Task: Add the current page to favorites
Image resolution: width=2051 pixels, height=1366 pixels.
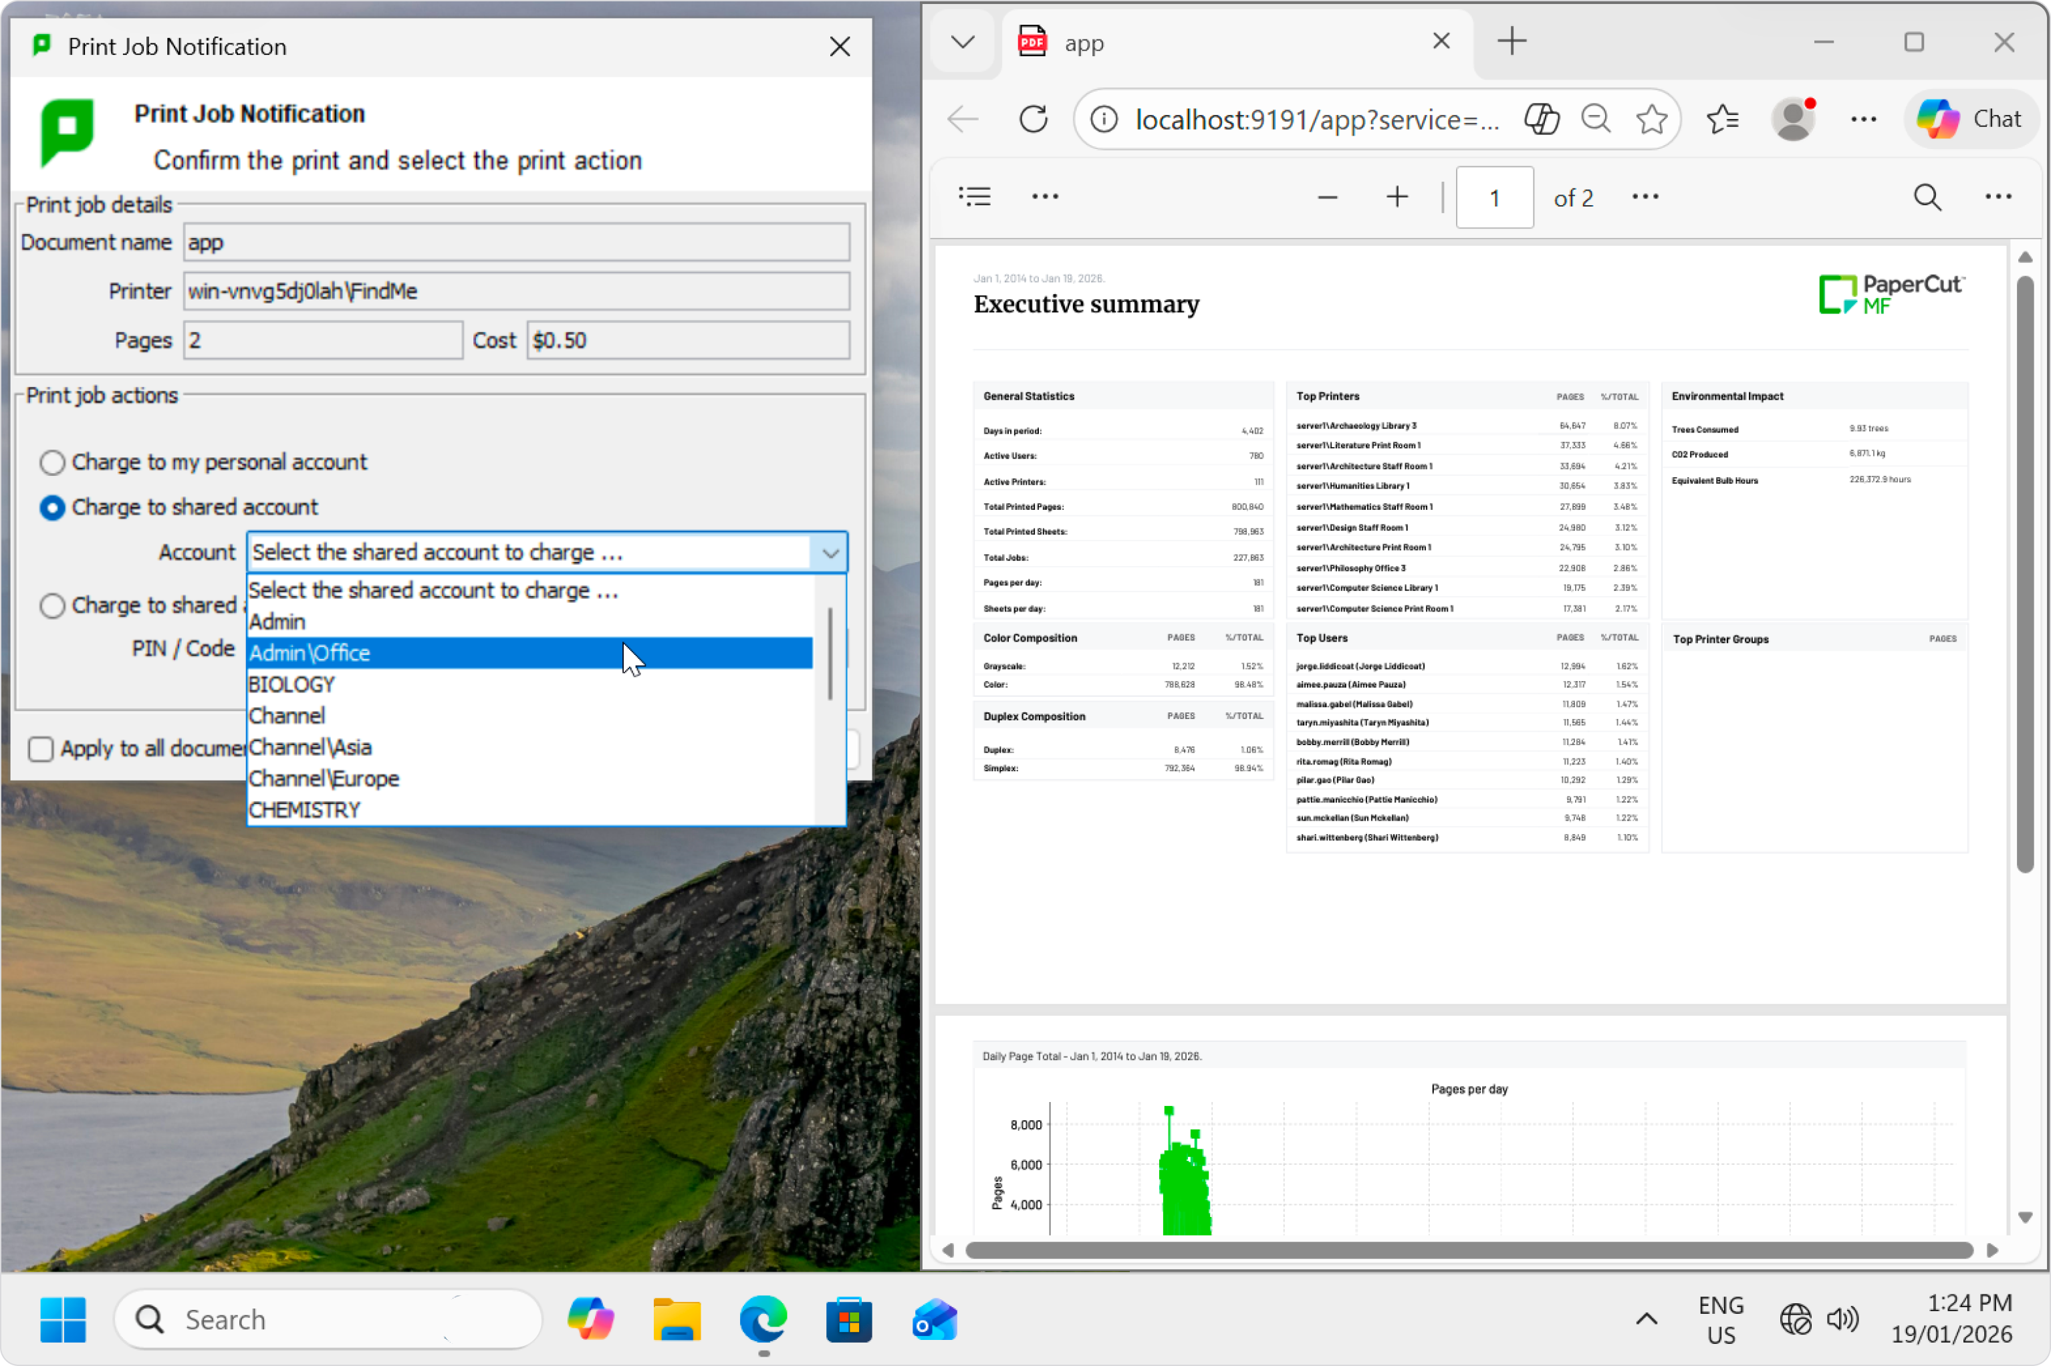Action: pyautogui.click(x=1651, y=118)
